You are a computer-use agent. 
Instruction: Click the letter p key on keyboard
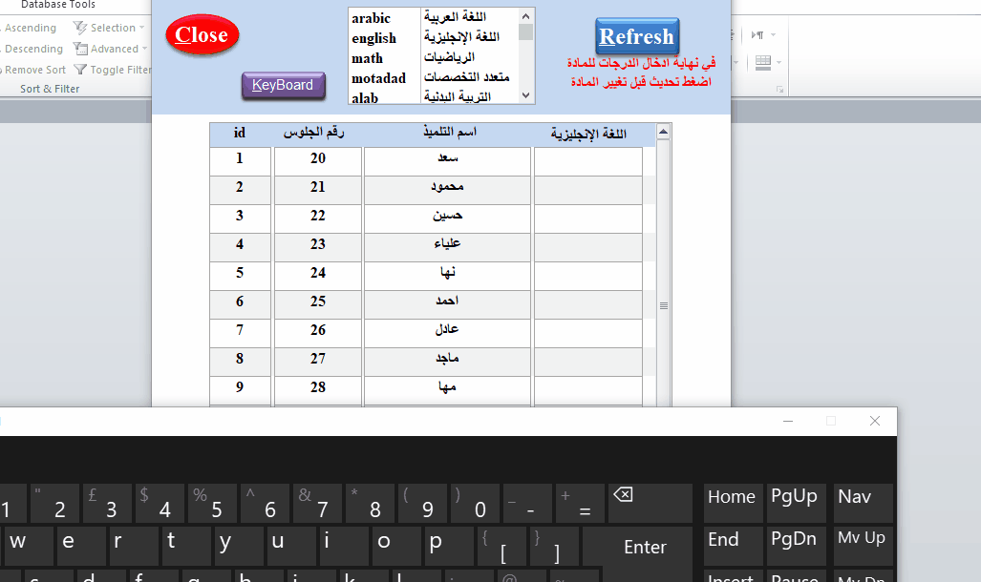449,546
